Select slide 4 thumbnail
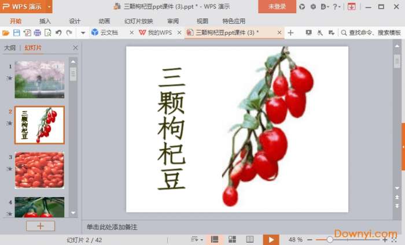This screenshot has height=245, width=405. [39, 207]
